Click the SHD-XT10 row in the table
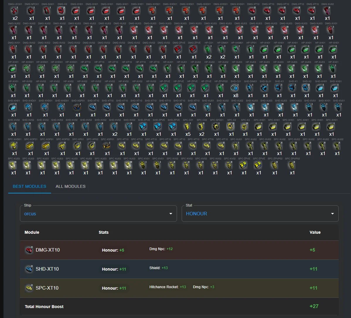The height and width of the screenshot is (318, 351). [x=179, y=269]
